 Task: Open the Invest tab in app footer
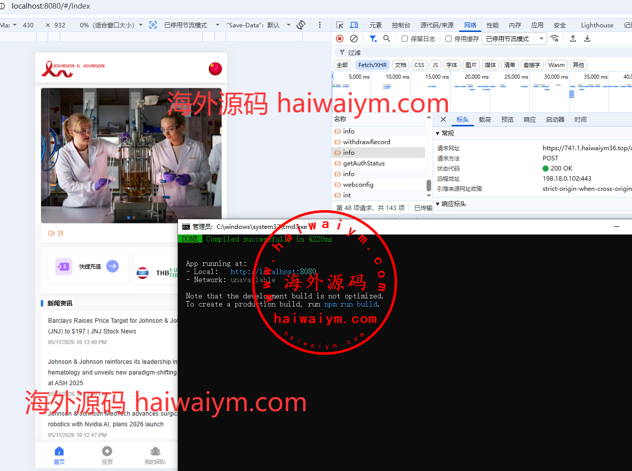point(107,455)
